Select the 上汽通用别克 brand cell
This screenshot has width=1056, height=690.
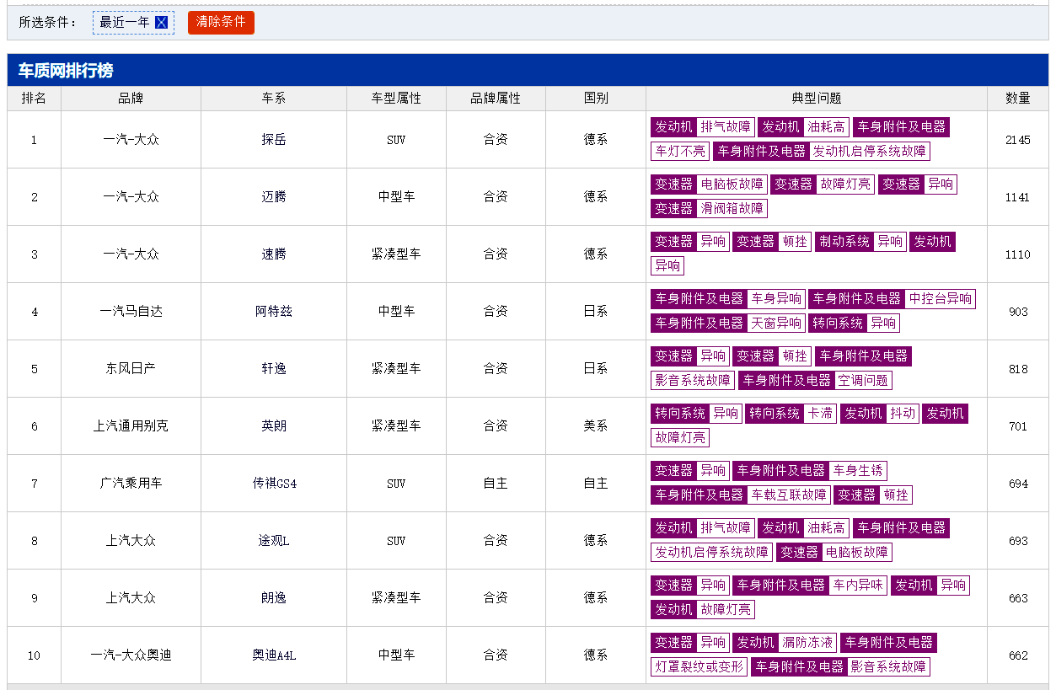pyautogui.click(x=131, y=426)
